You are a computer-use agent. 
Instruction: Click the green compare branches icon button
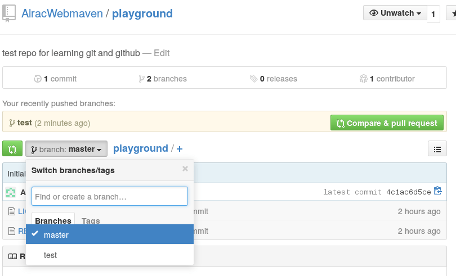tap(12, 149)
